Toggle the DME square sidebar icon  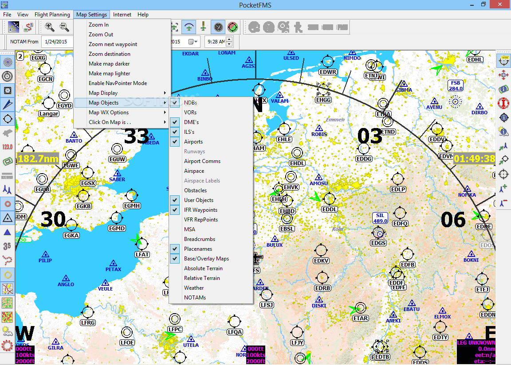8,90
